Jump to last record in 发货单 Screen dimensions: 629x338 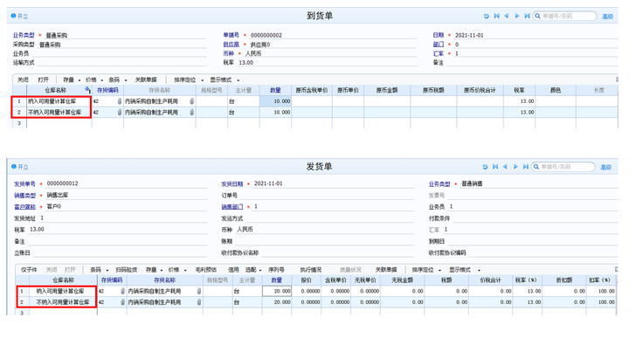pos(526,167)
